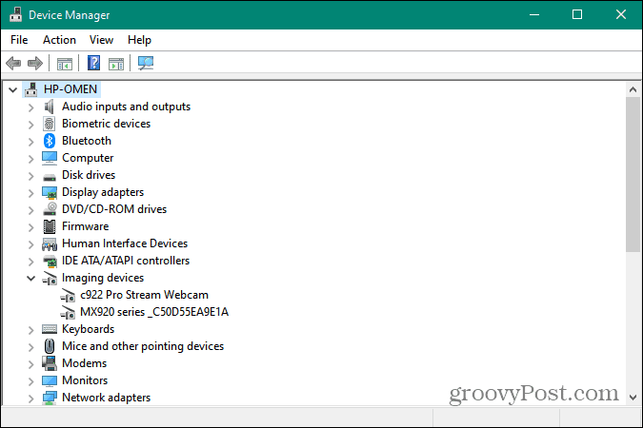The image size is (643, 428).
Task: Click the Display adapters icon
Action: coord(50,192)
